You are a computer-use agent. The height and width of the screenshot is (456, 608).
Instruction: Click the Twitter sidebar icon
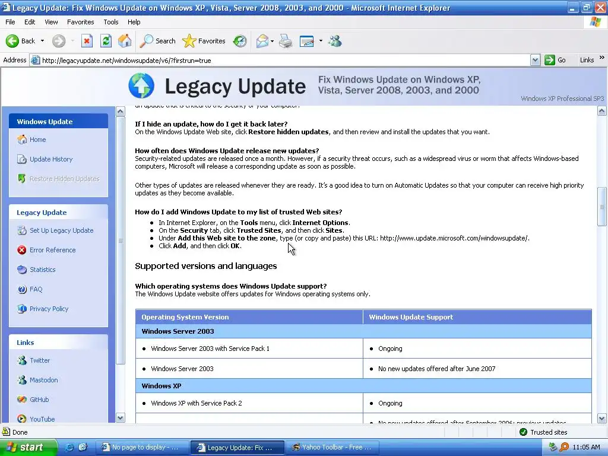pyautogui.click(x=22, y=360)
